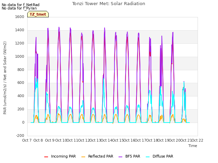The width and height of the screenshot is (218, 163).
Task: Click the small Oct 21 peak near 600
Action: click(x=184, y=82)
